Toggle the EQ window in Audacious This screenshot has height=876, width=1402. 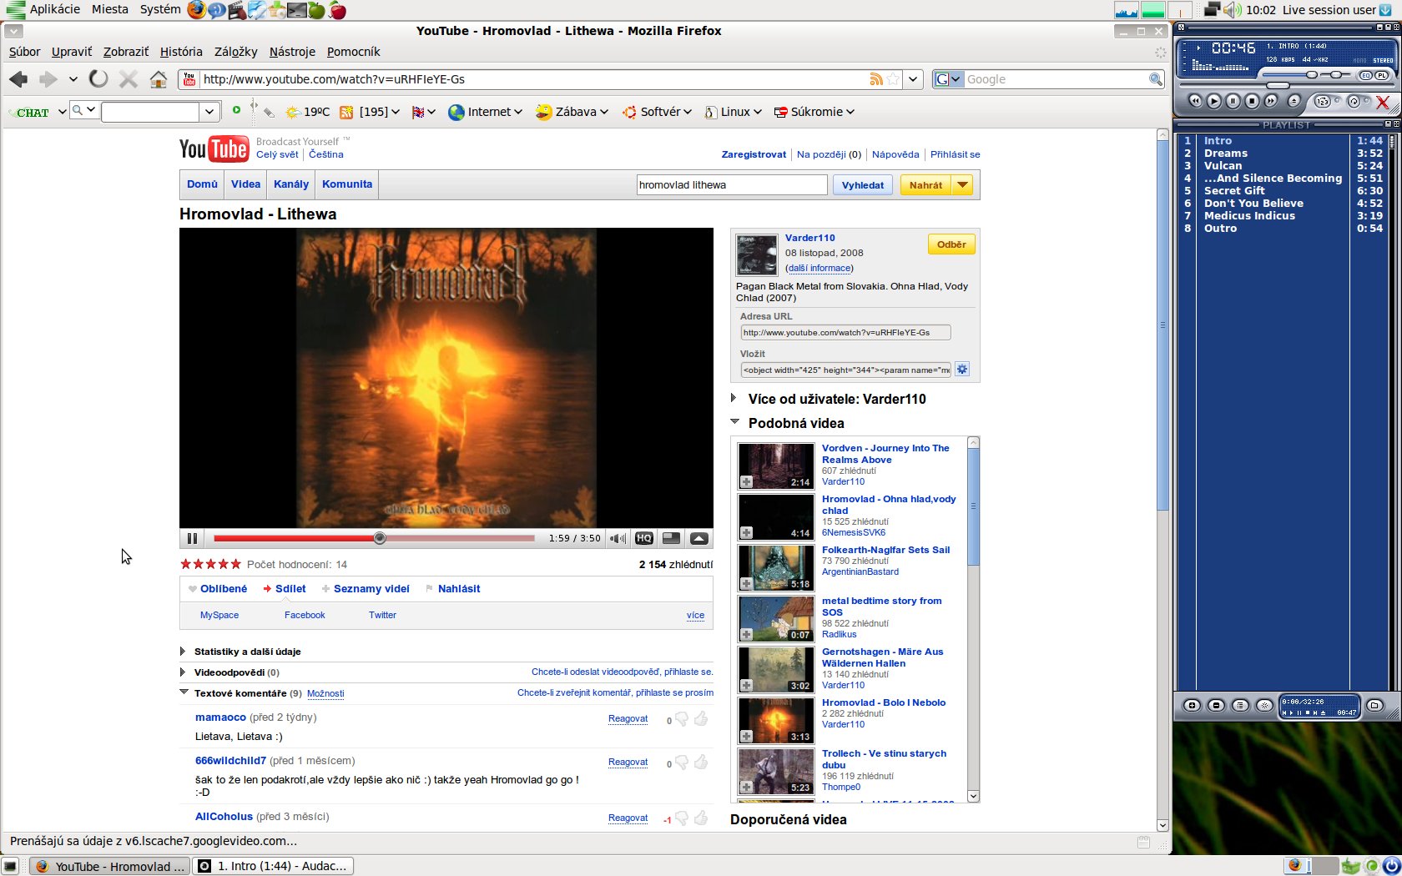click(x=1365, y=75)
